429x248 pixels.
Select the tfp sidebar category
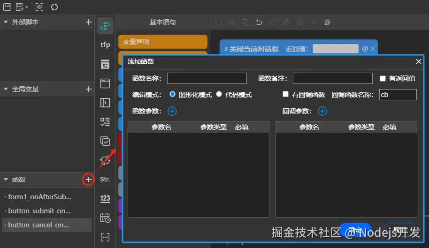point(105,45)
